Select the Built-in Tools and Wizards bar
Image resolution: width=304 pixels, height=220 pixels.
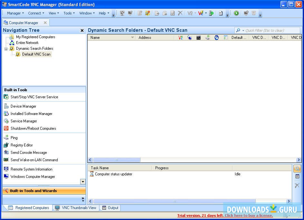(44, 191)
